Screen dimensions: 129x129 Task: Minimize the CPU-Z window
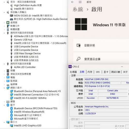click(122, 67)
